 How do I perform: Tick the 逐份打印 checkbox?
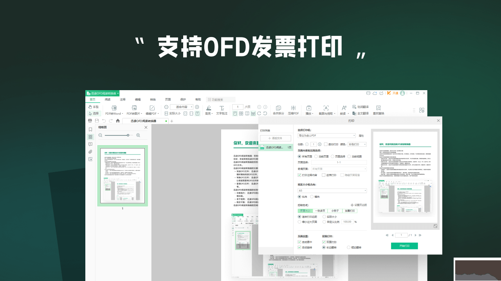point(331,144)
